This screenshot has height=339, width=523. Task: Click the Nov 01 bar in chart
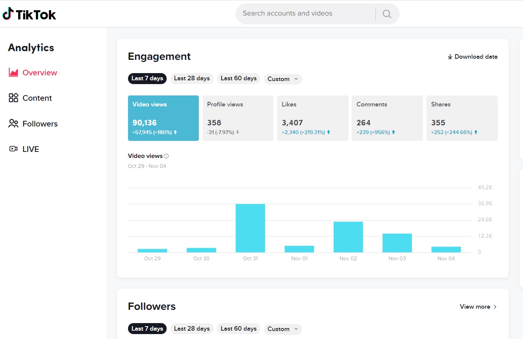(x=299, y=249)
